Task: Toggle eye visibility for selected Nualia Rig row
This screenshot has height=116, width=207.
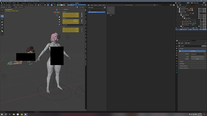Action: [202, 30]
